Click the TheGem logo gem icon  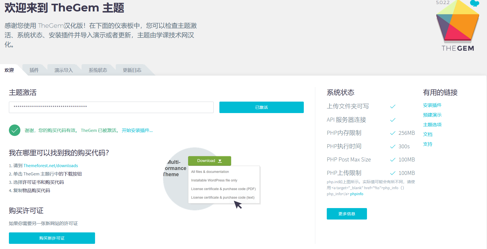pos(458,22)
